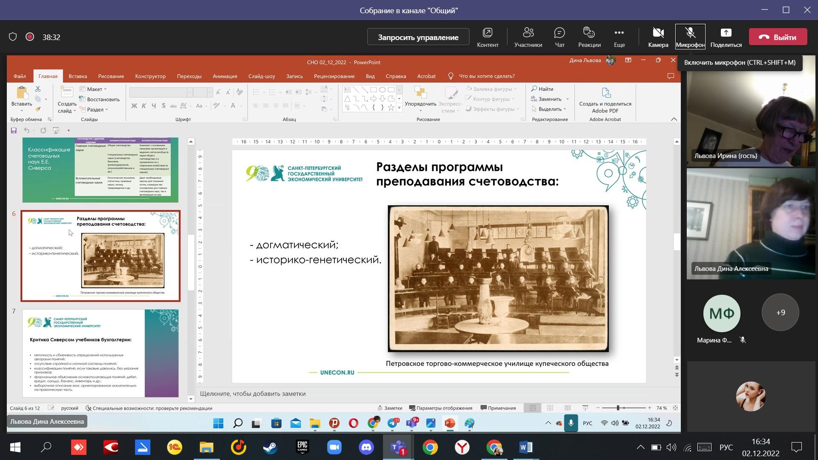This screenshot has width=818, height=460.
Task: Collapse the ribbon with the chevron
Action: [x=674, y=119]
